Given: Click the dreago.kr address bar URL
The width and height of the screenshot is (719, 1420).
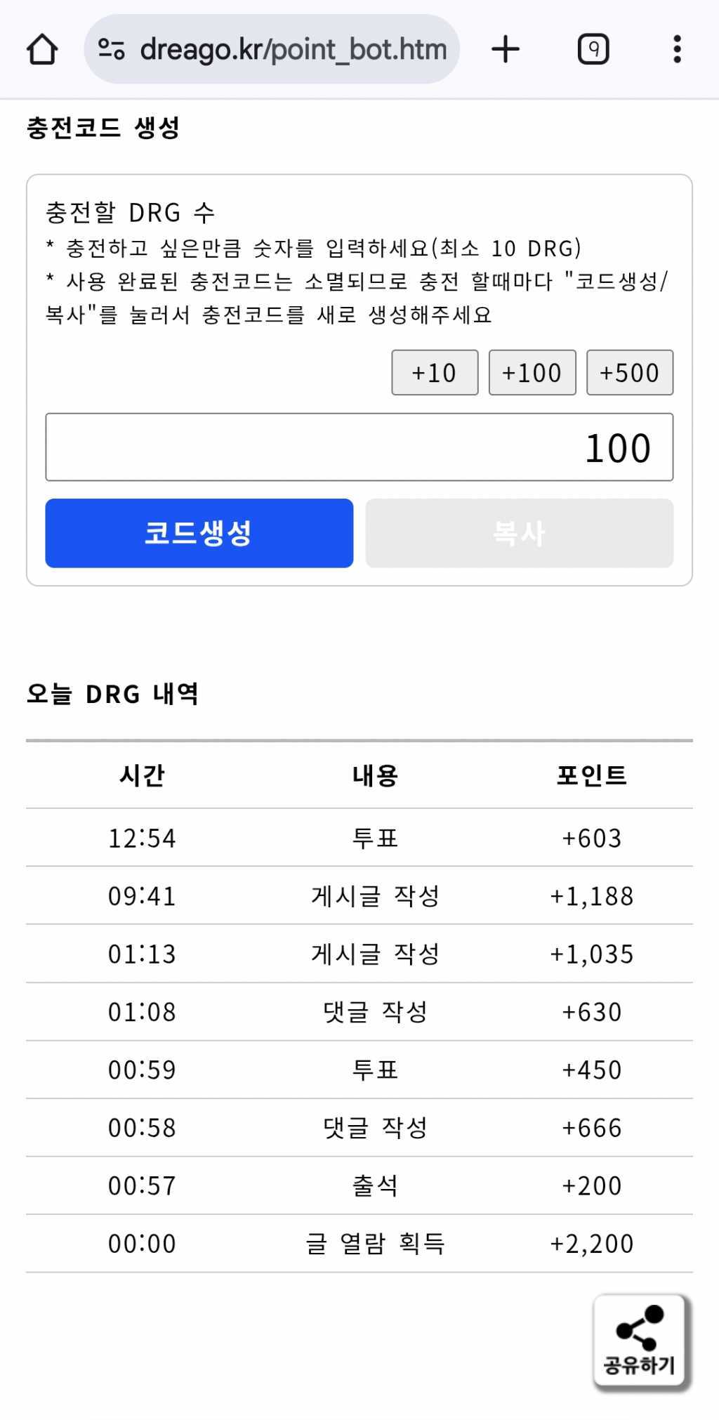Looking at the screenshot, I should pos(293,49).
